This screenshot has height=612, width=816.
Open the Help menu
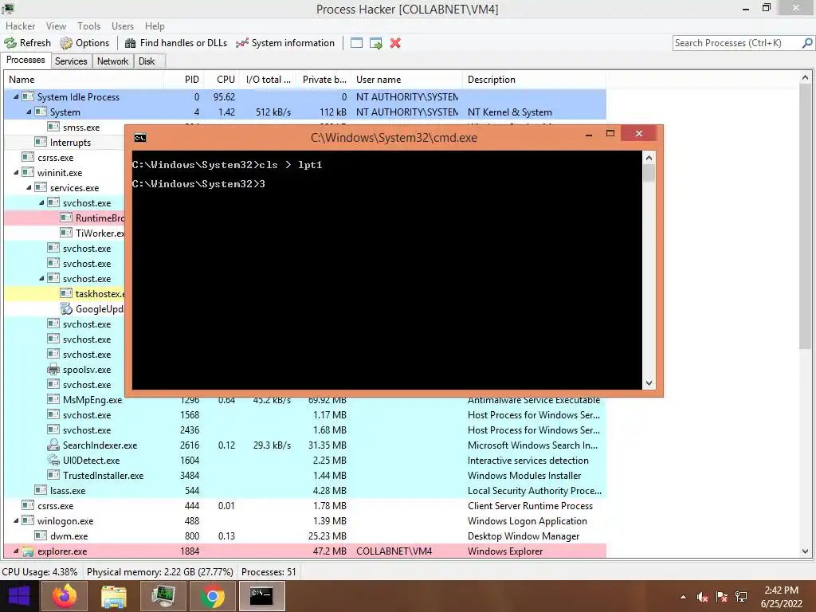tap(155, 26)
